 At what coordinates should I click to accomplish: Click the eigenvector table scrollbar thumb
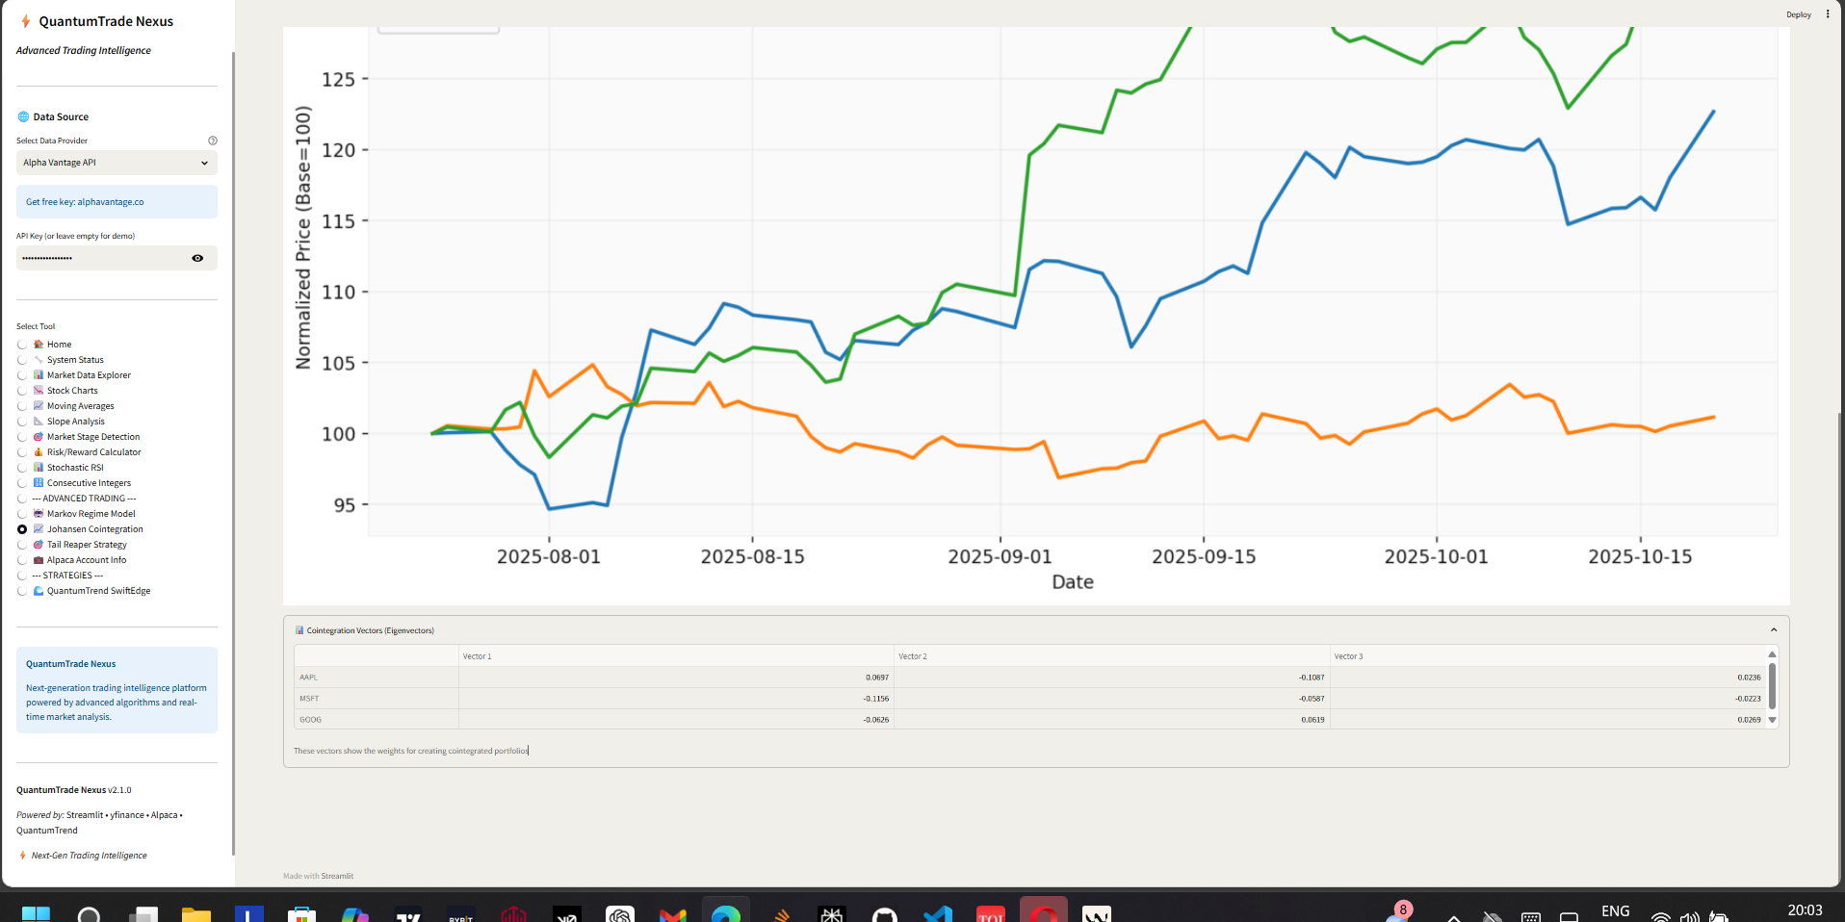pos(1772,685)
